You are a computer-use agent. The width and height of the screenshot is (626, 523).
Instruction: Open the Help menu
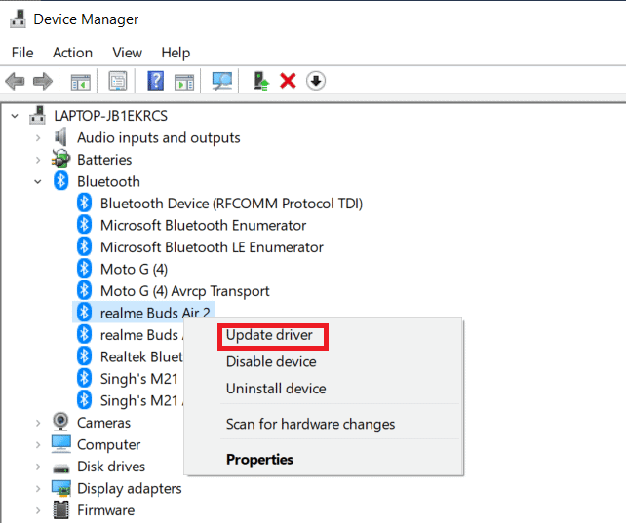pyautogui.click(x=176, y=53)
